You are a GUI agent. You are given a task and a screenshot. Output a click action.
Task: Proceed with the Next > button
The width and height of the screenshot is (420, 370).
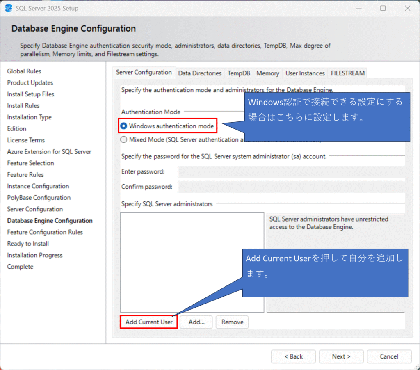[341, 356]
